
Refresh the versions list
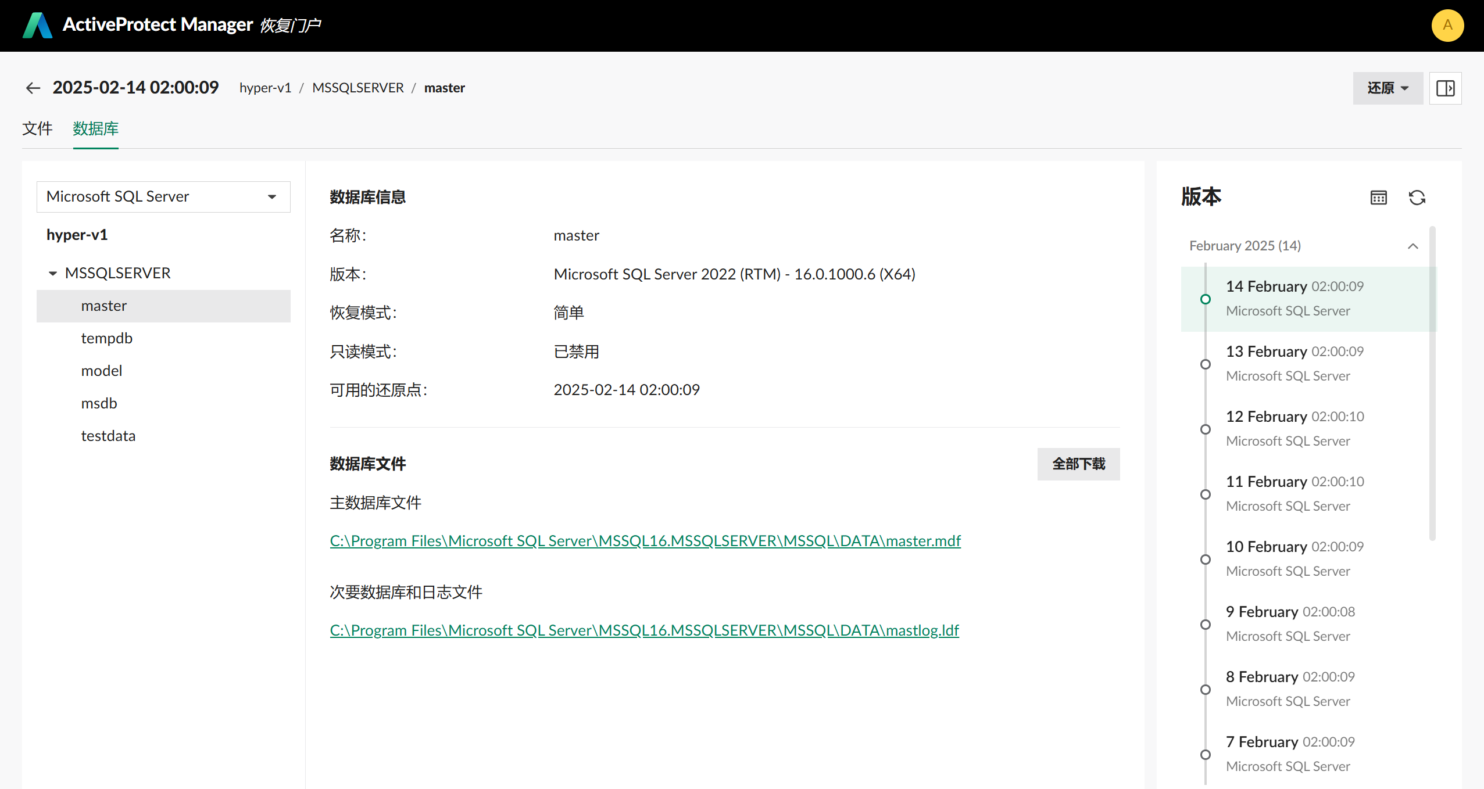pyautogui.click(x=1417, y=198)
